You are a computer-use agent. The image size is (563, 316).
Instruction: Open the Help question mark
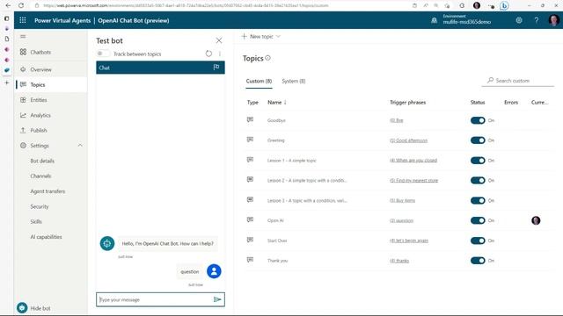pyautogui.click(x=536, y=20)
